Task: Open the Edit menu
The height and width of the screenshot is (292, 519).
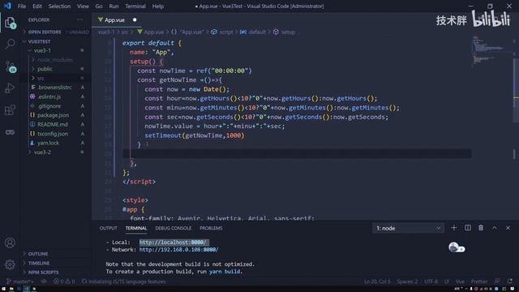Action: click(x=37, y=6)
